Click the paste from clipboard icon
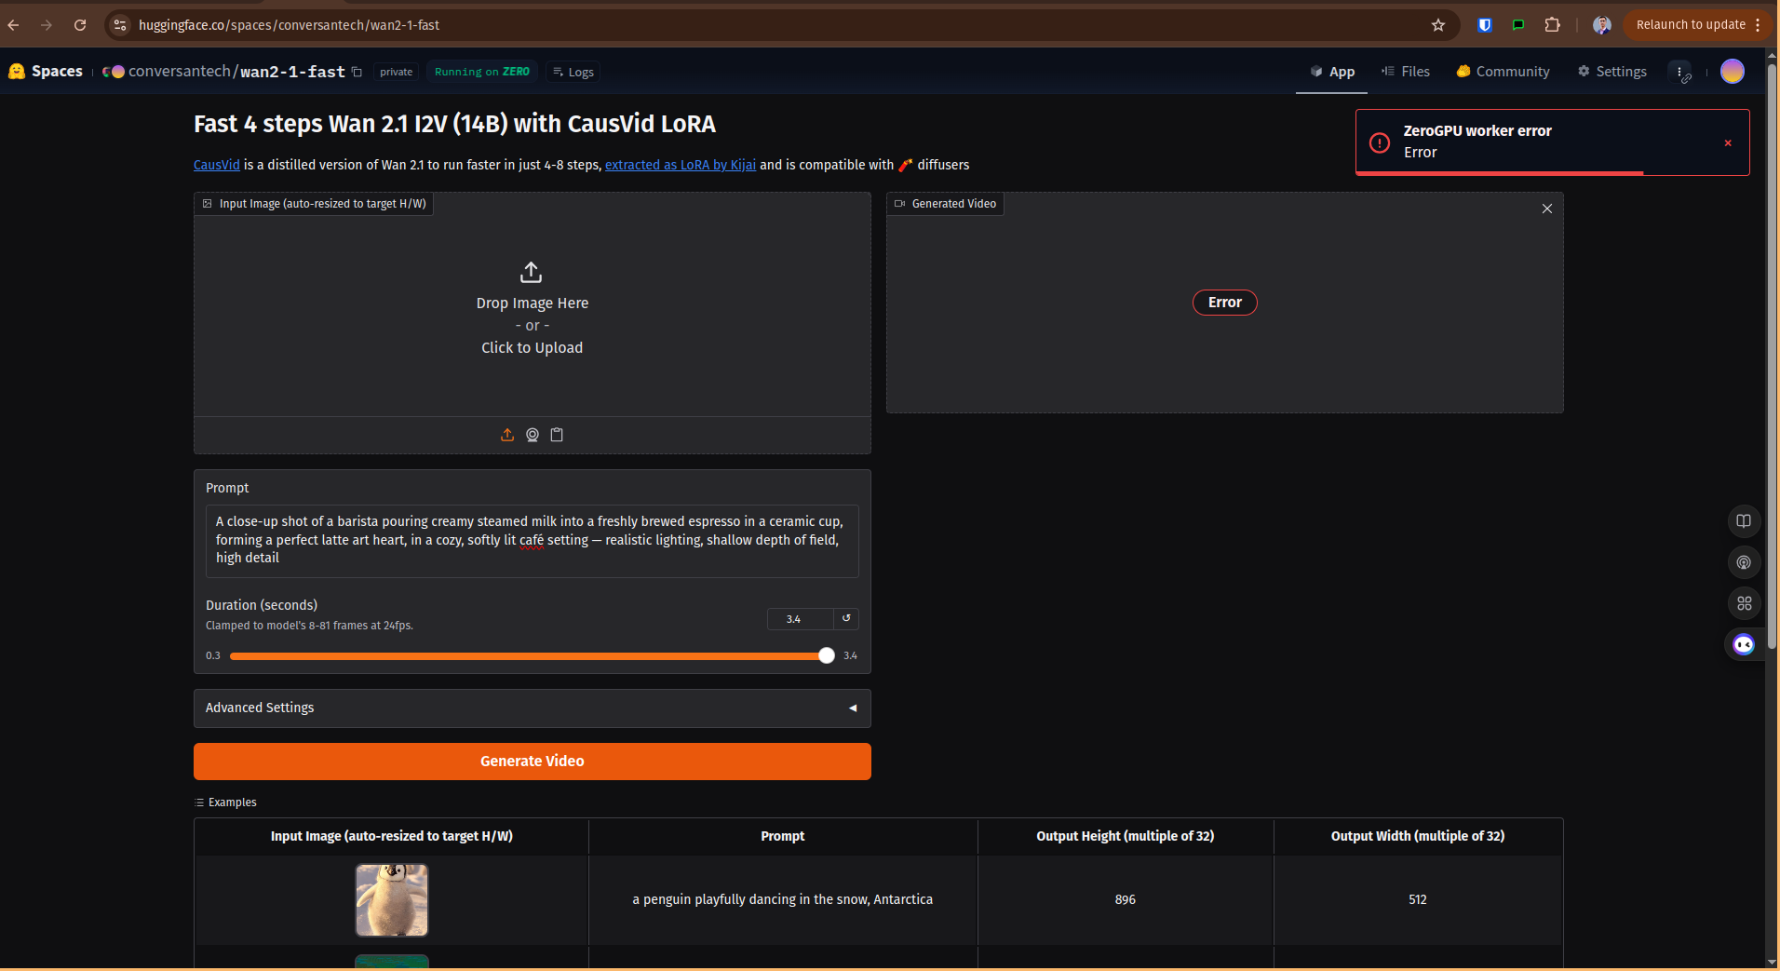Screen dimensions: 1780x971 click(x=557, y=435)
